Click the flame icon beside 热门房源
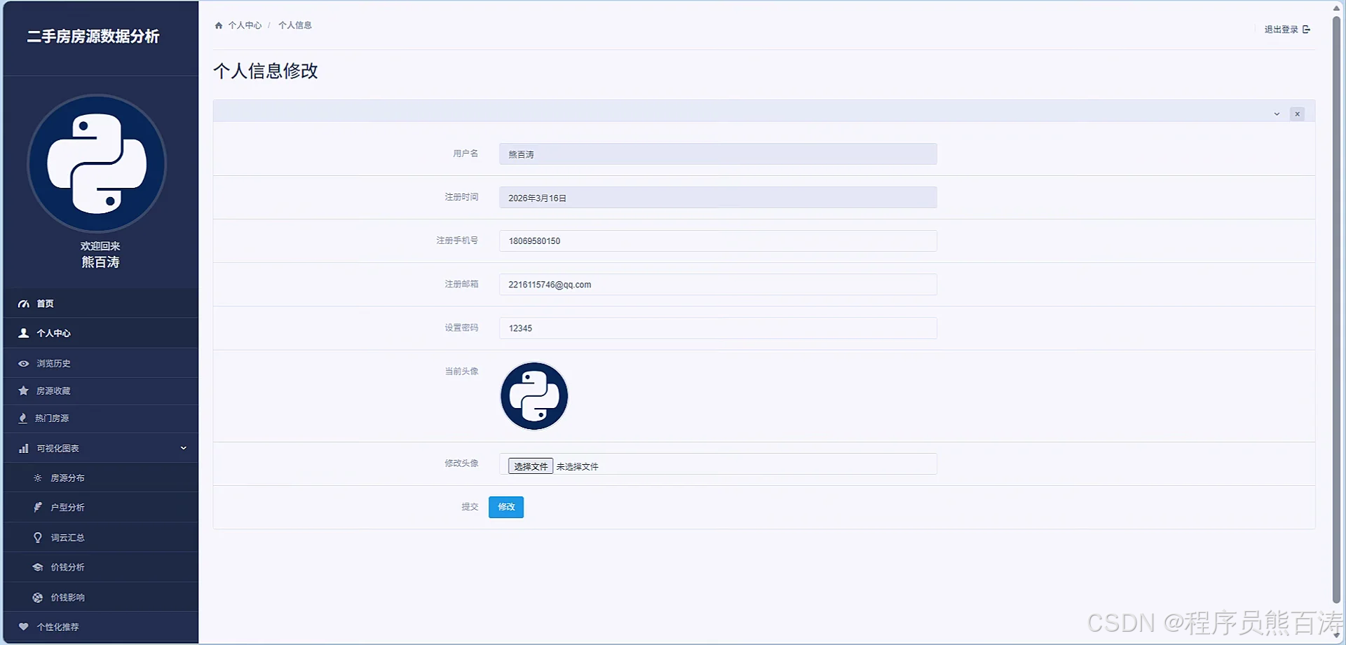1346x645 pixels. (23, 418)
